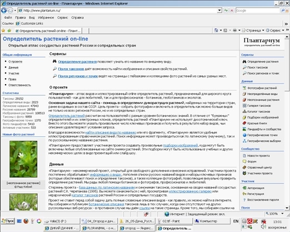Click the Ответственность item in left sidebar
290x232 pixels.
[19, 85]
